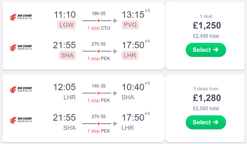Select the £1,280 flight deal
This screenshot has width=247, height=144.
[x=206, y=122]
